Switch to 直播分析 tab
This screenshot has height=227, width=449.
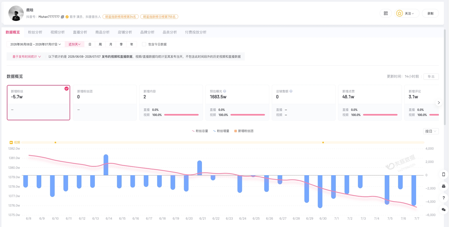(x=80, y=32)
